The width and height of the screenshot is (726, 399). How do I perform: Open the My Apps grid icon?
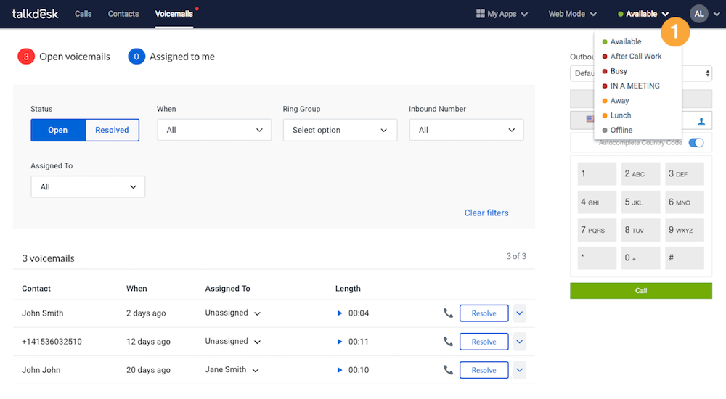pyautogui.click(x=480, y=14)
